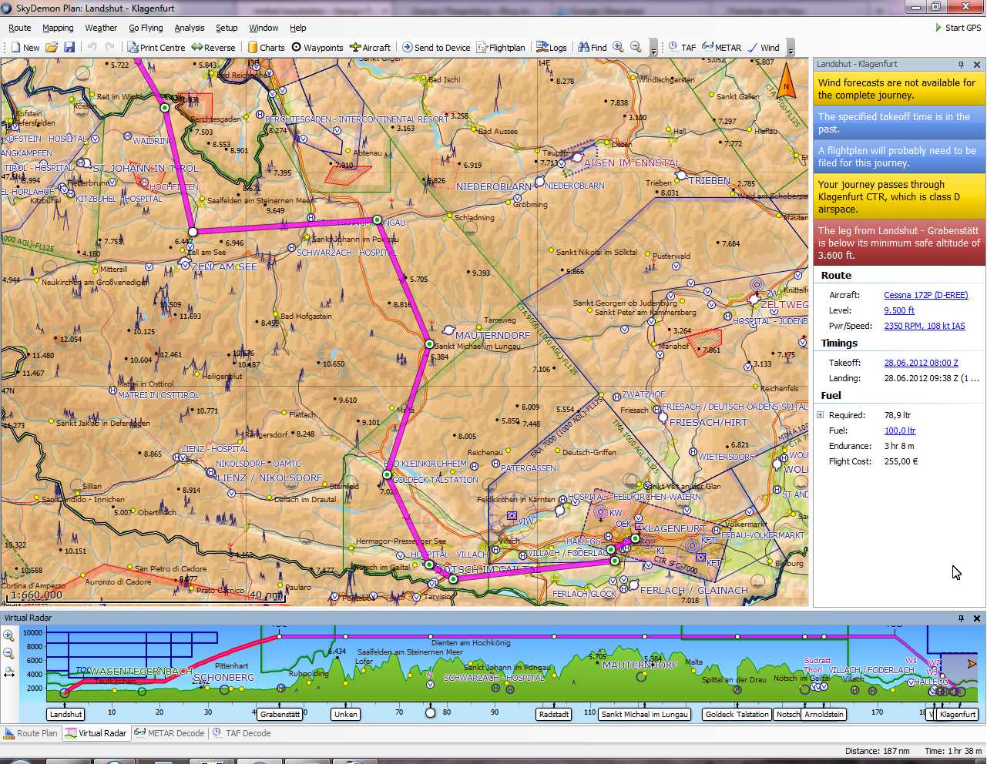Viewport: 987px width, 764px height.
Task: Open the Aircraft toolbar item
Action: pos(370,48)
